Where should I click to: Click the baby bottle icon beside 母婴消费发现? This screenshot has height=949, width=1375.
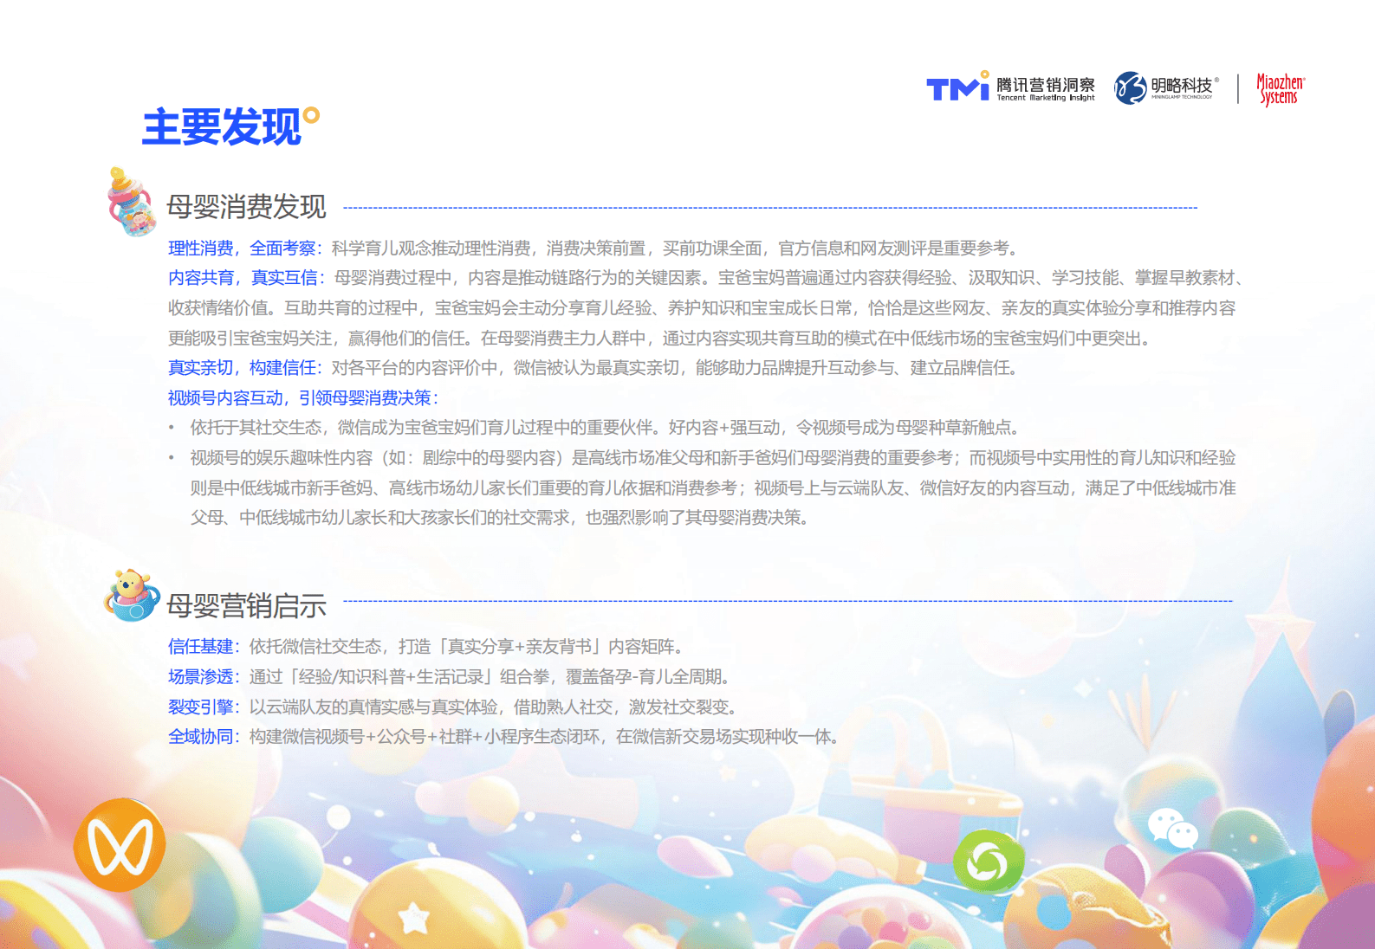[x=131, y=202]
